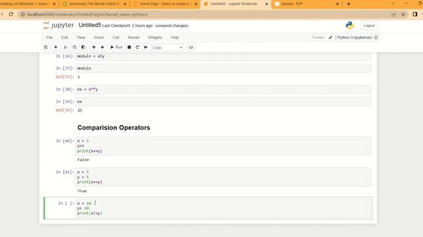
Task: Open the Insert menu
Action: (98, 38)
